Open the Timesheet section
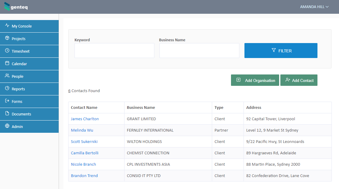This screenshot has height=189, width=339. pos(29,51)
